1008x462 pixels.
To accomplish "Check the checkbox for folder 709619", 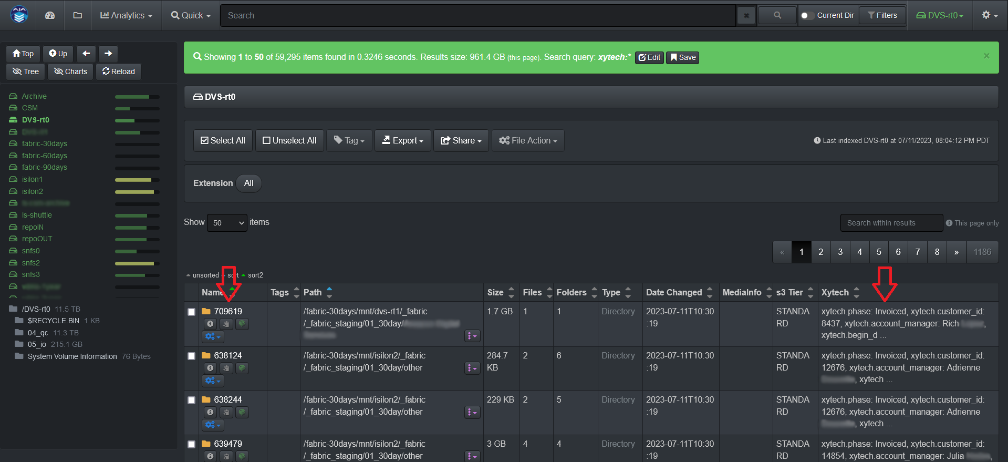I will [x=192, y=312].
